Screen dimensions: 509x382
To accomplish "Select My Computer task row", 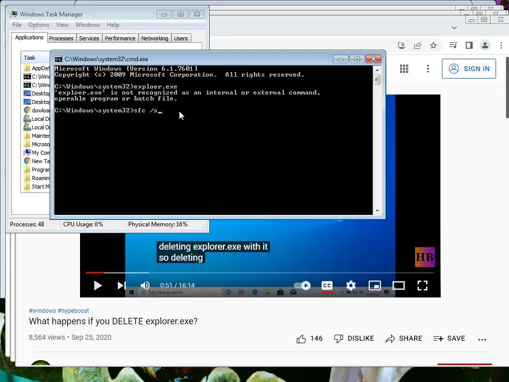I will pos(37,153).
